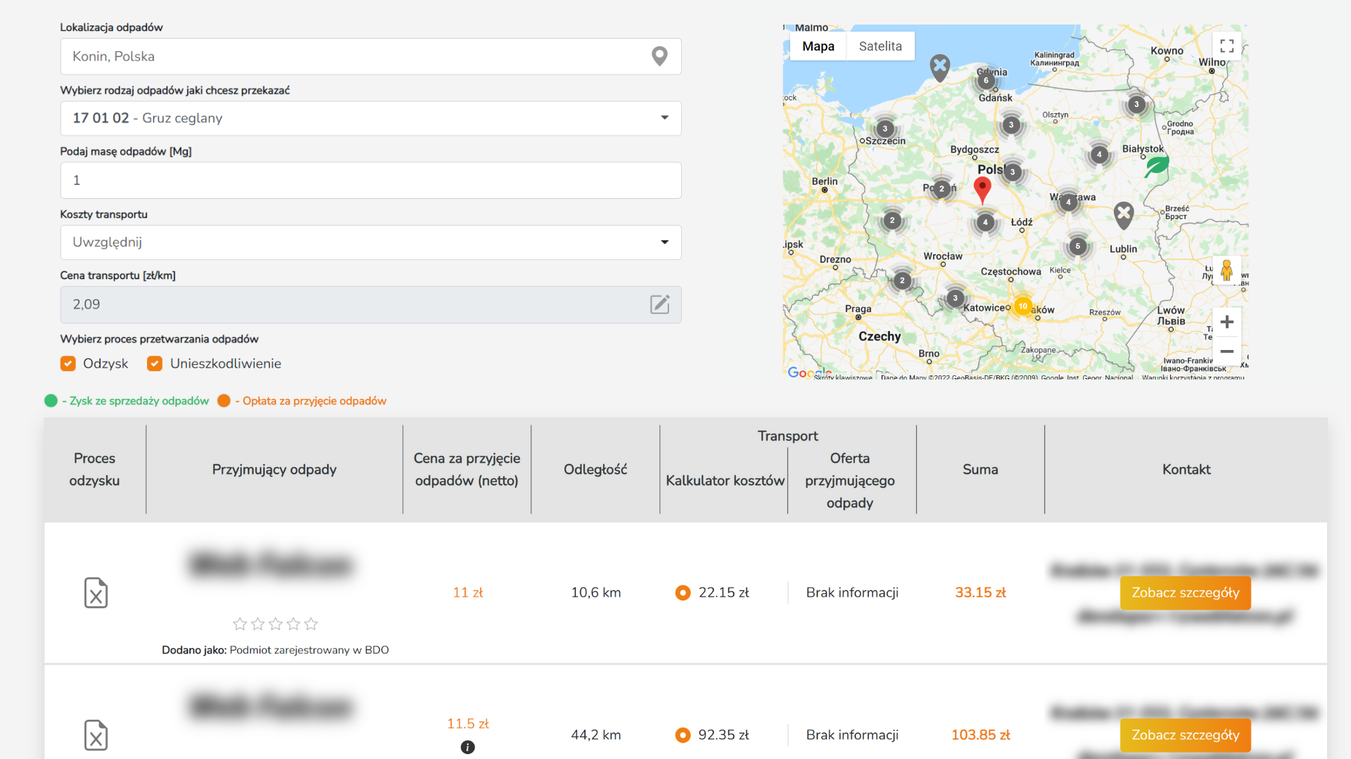The image size is (1351, 759).
Task: Click the info icon below 11.5 zł
Action: point(467,747)
